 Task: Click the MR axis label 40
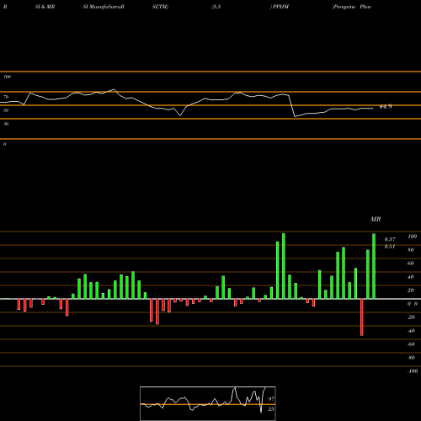pos(411,277)
